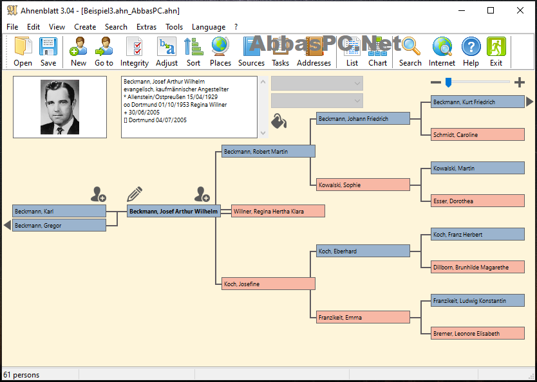
Task: Open the first gray dropdown box
Action: [x=317, y=84]
